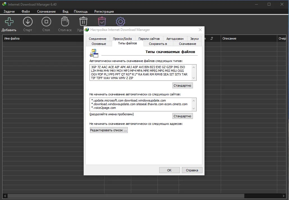Open the Помощь menu

point(81,12)
